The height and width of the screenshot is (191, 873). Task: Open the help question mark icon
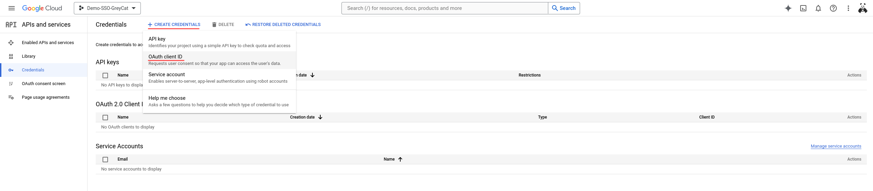pyautogui.click(x=833, y=8)
